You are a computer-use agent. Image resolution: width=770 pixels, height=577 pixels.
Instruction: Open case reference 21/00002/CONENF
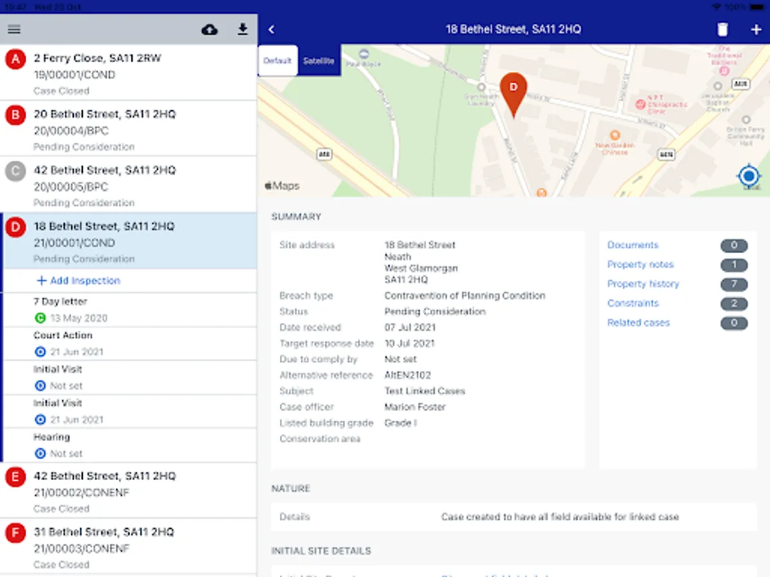(81, 492)
